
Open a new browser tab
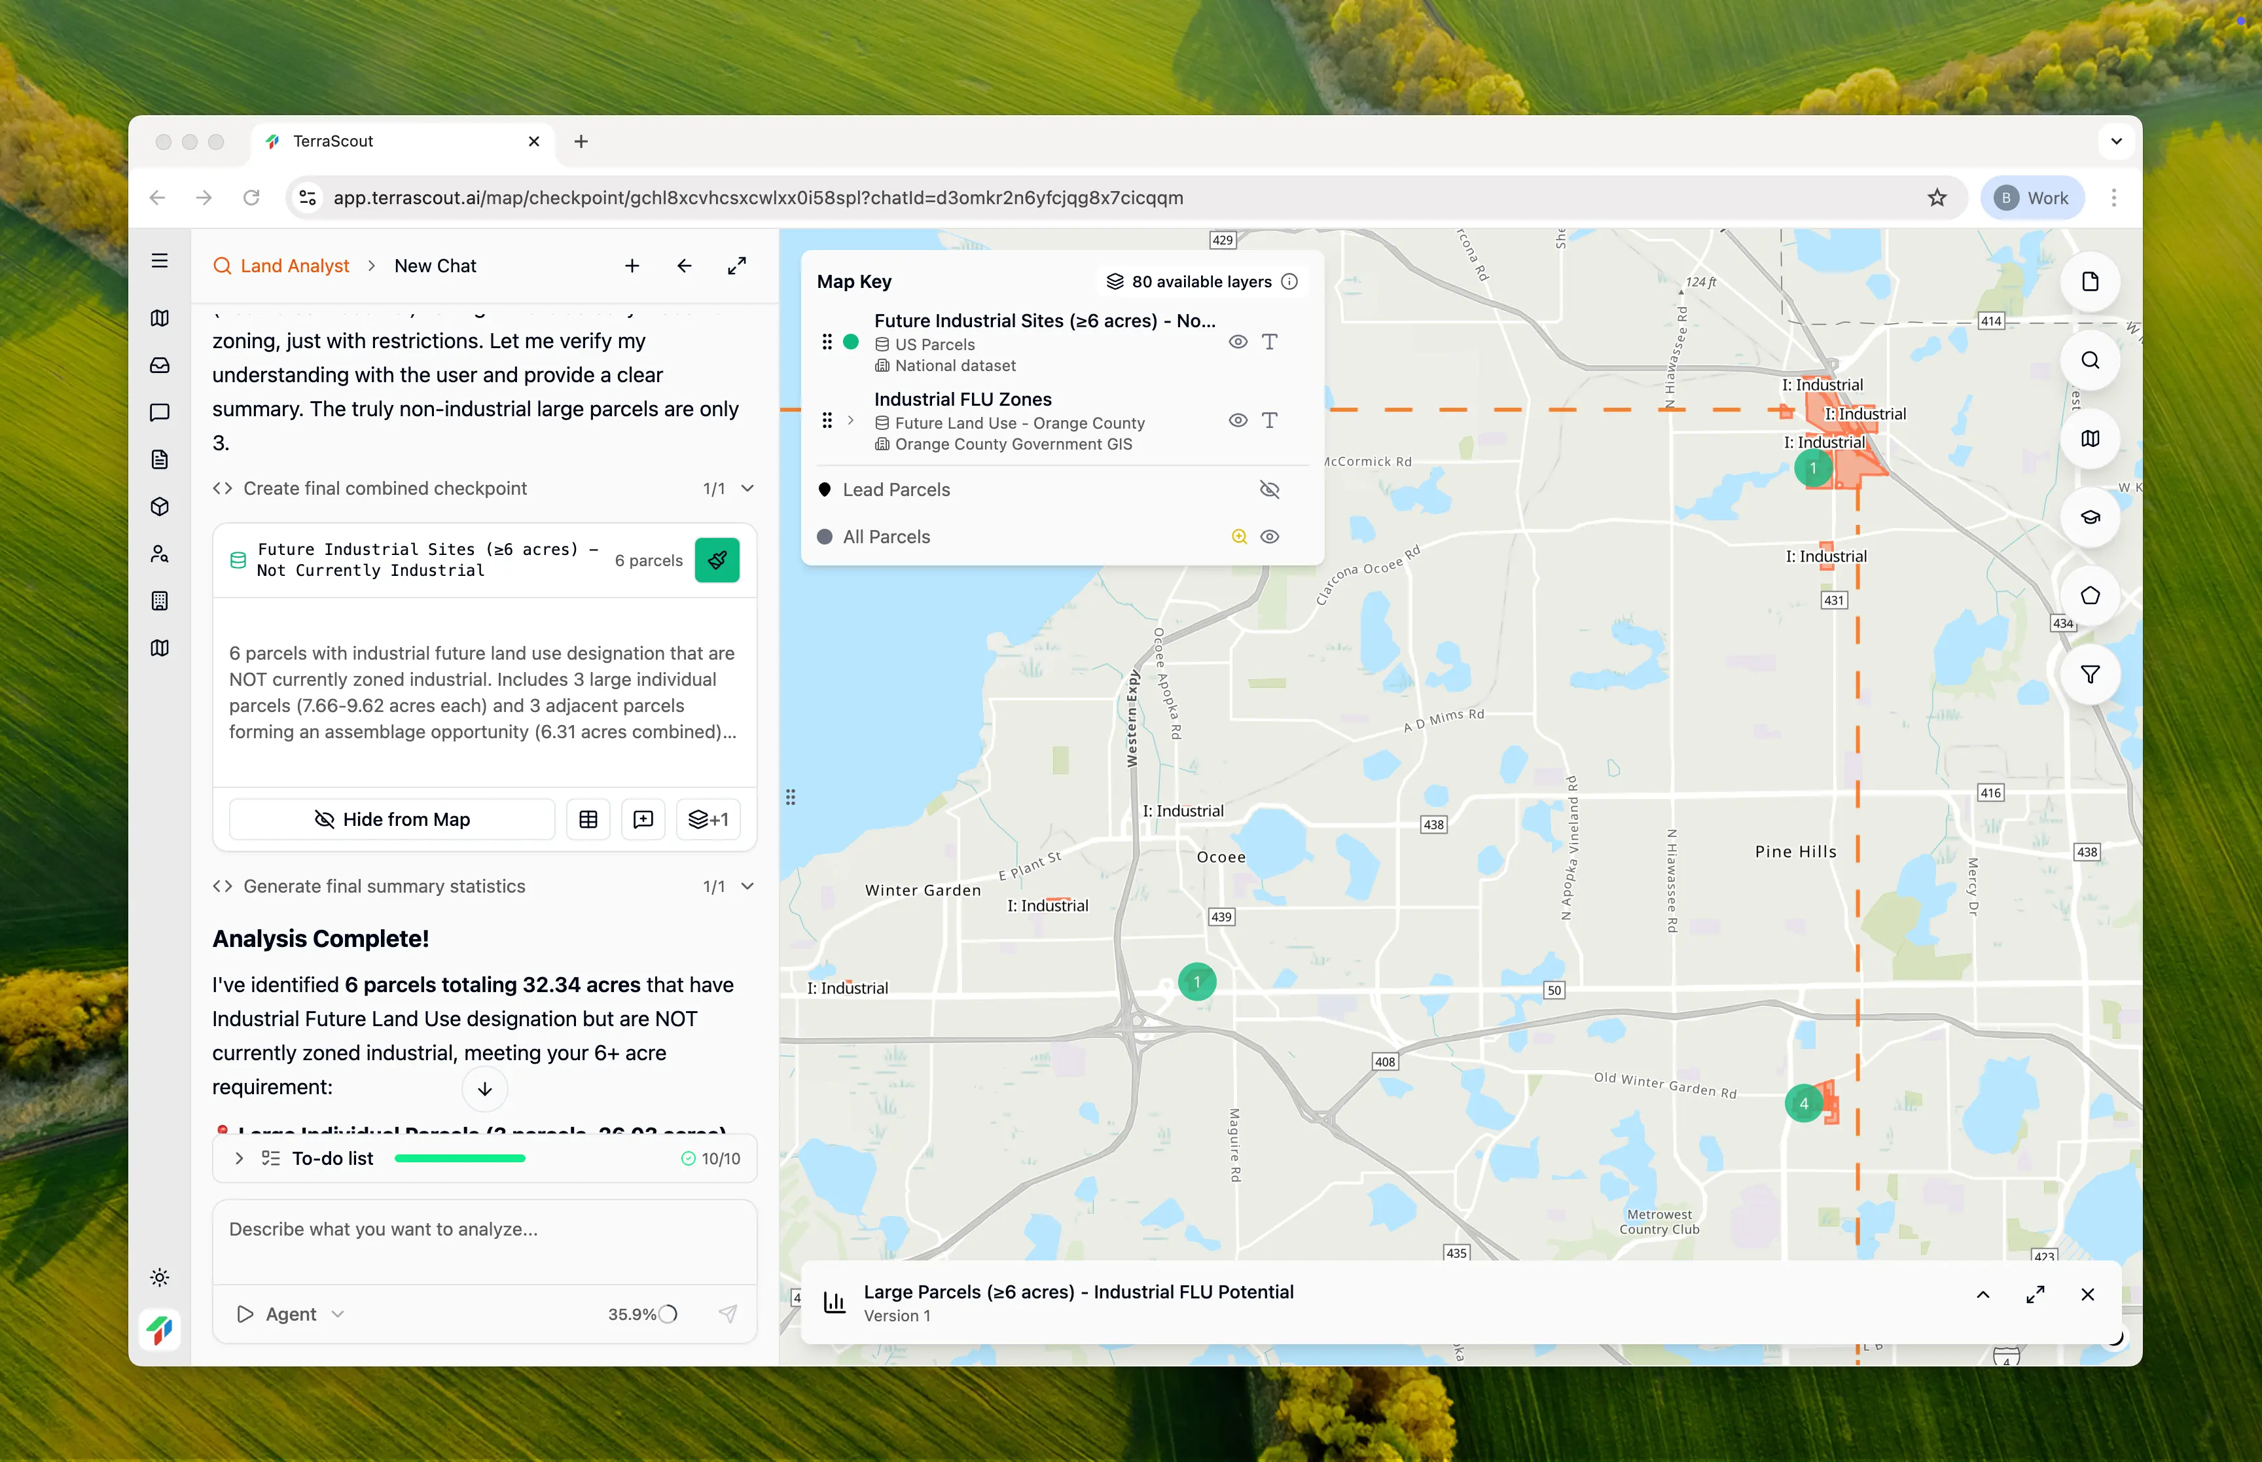(x=581, y=141)
